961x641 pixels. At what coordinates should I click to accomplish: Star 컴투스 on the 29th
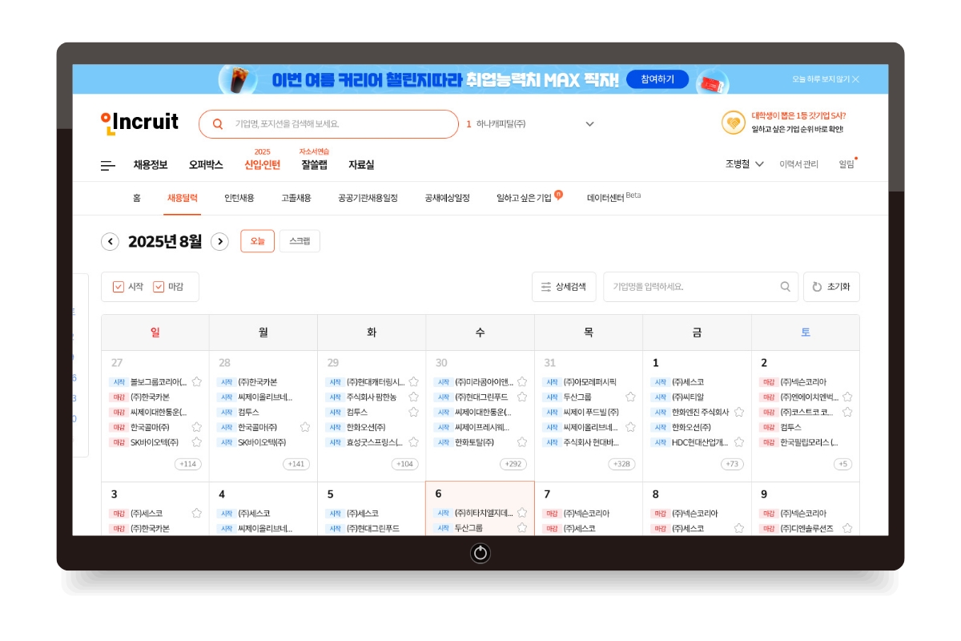[413, 412]
